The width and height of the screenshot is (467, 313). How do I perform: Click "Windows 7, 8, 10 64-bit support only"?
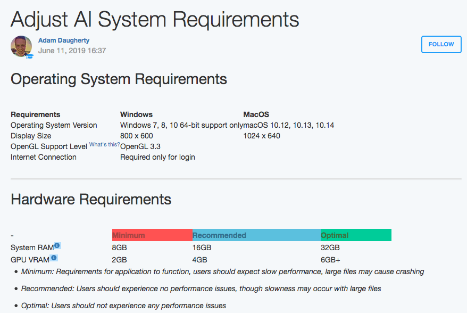point(182,125)
